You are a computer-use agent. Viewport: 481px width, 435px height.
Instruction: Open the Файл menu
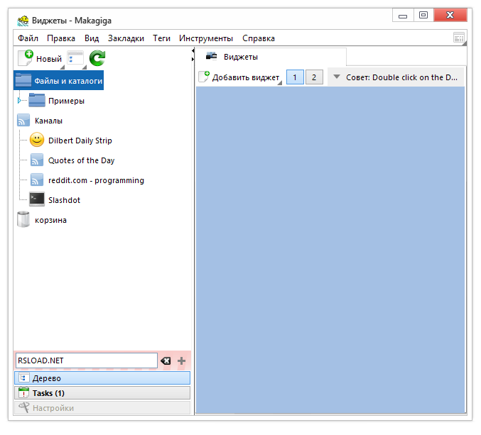click(28, 38)
